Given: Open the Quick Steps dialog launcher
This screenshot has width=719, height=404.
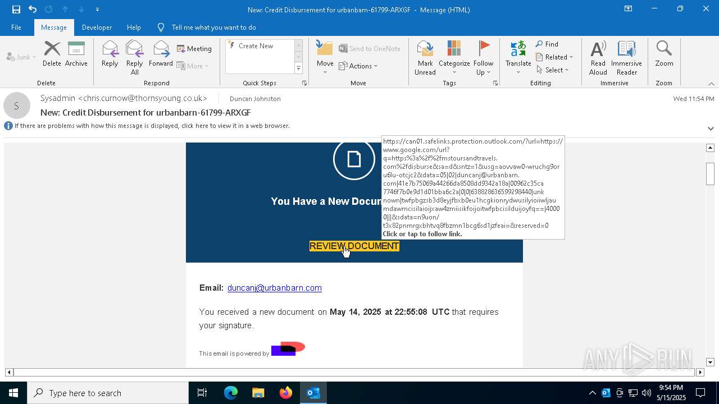Looking at the screenshot, I should [304, 83].
